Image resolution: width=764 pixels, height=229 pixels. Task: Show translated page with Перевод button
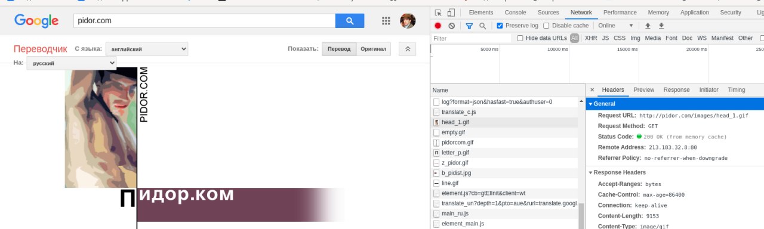click(339, 49)
